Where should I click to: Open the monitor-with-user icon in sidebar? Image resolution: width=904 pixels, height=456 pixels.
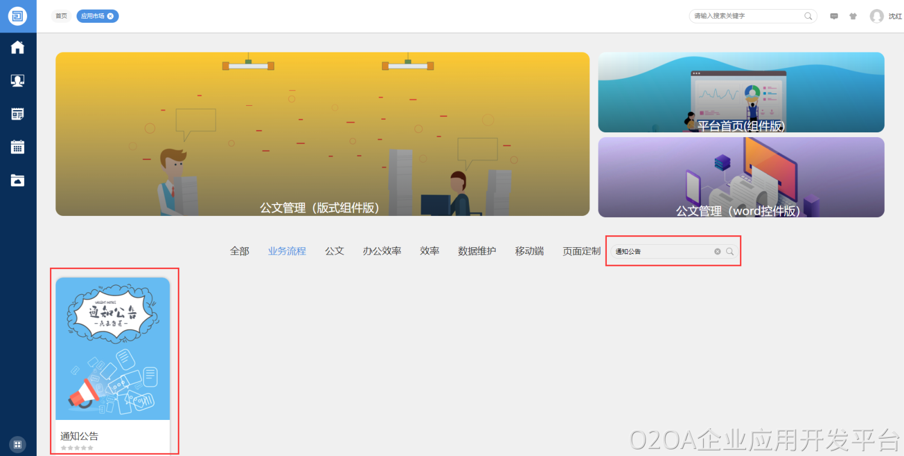[17, 81]
